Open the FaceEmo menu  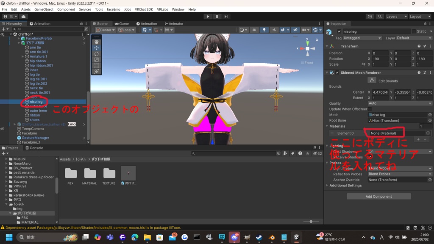(x=113, y=9)
